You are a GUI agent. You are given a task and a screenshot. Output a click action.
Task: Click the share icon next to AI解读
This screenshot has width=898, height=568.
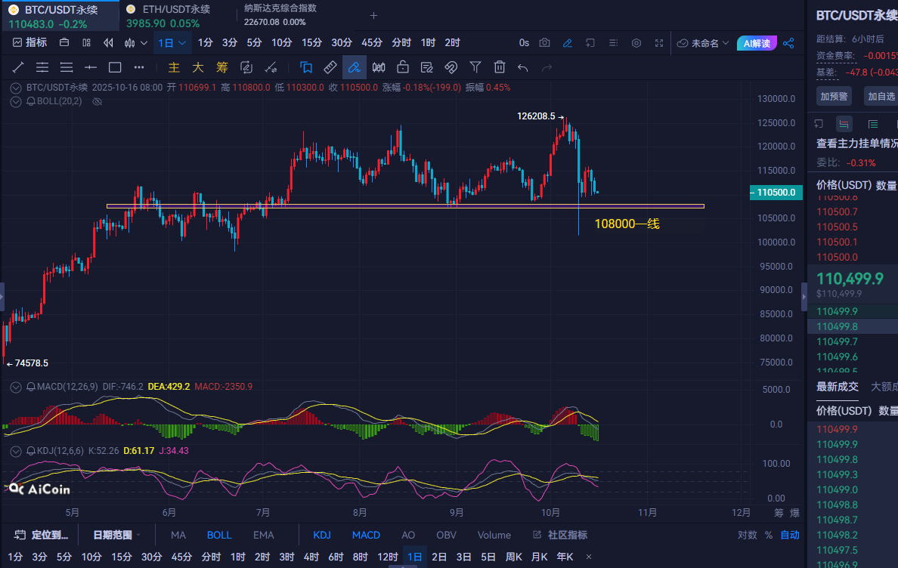point(788,43)
